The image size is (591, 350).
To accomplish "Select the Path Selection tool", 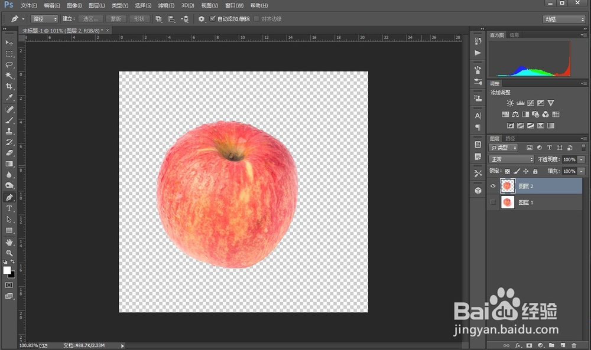I will coord(9,220).
